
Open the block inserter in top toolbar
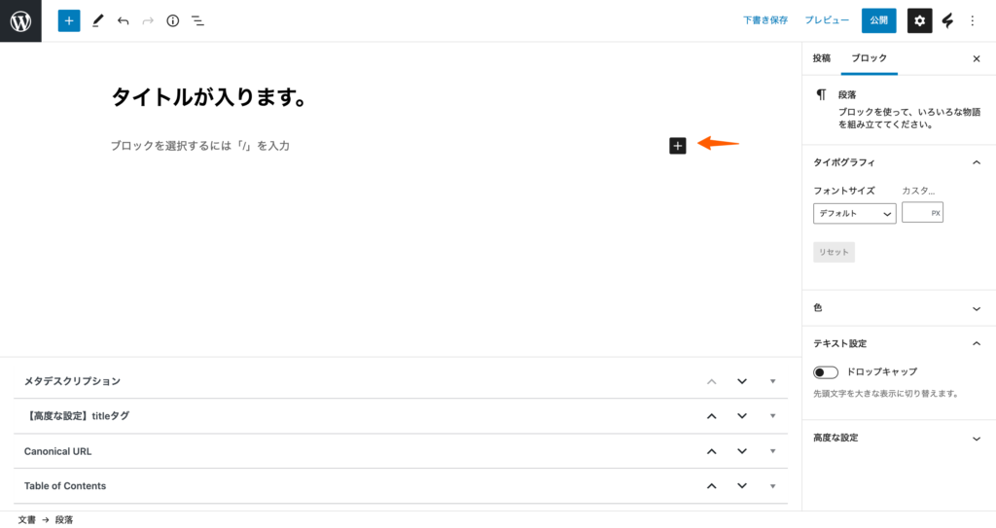coord(69,20)
